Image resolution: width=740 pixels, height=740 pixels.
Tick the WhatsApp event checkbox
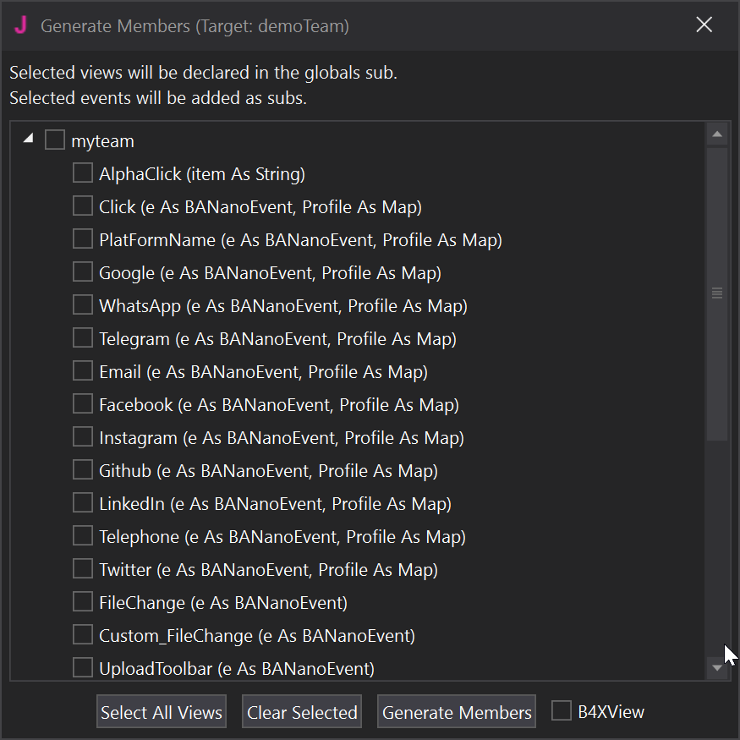[83, 305]
